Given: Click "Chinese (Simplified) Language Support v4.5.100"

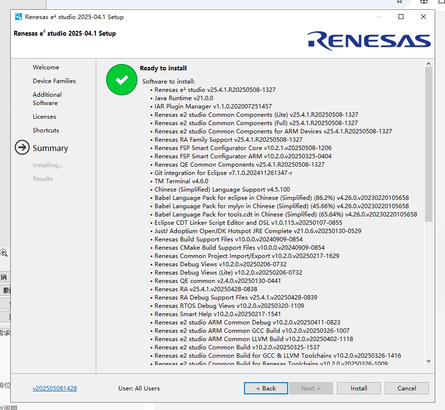Looking at the screenshot, I should 222,190.
